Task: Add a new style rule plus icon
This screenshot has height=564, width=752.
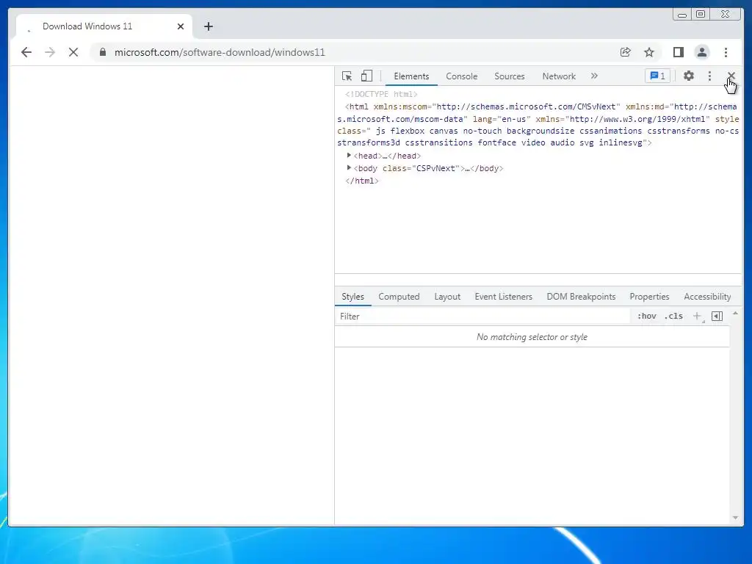Action: point(697,316)
